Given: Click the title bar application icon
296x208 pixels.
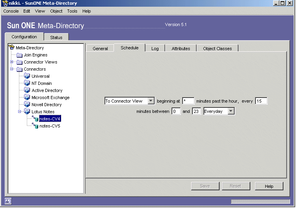Looking at the screenshot, I should click(5, 3).
